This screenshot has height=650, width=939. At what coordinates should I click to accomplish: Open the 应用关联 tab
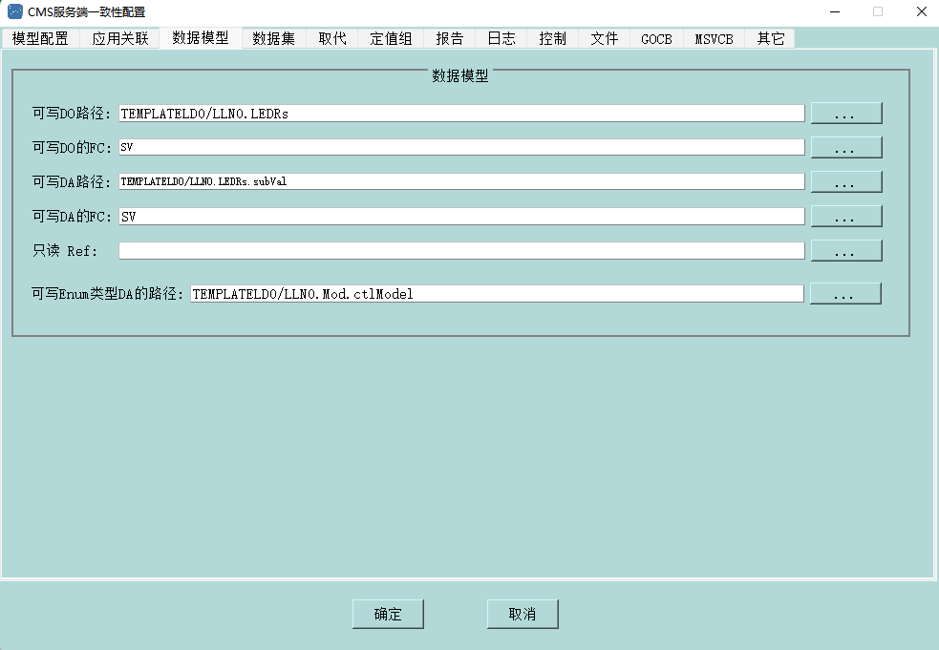pos(119,39)
